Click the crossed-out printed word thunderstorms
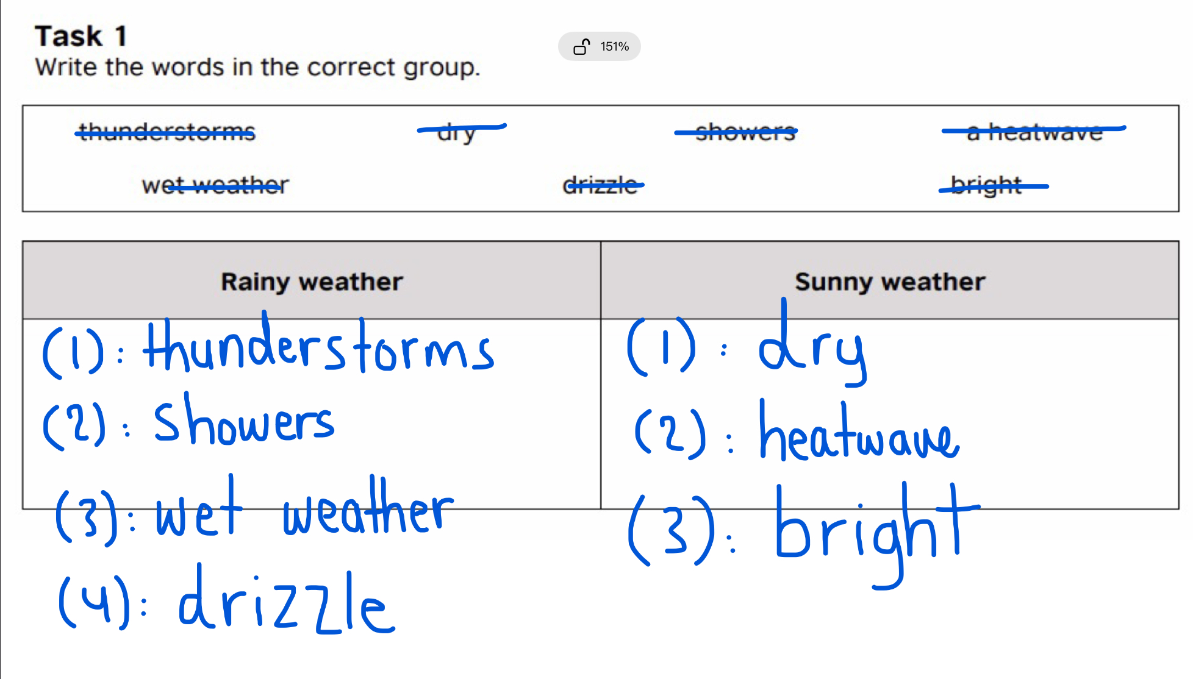The height and width of the screenshot is (679, 1193). click(x=167, y=132)
